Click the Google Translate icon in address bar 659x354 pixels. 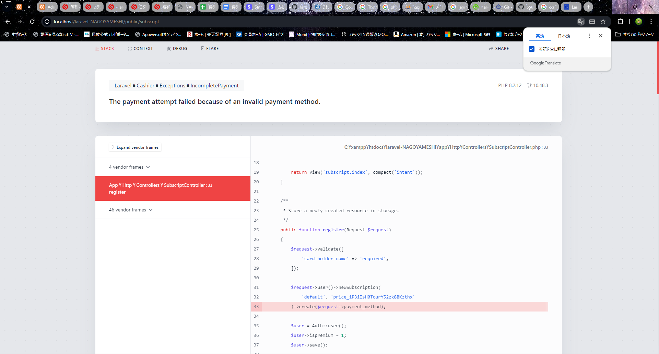click(581, 22)
